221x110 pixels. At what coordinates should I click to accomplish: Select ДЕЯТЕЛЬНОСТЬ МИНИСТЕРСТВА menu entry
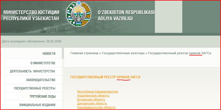[32, 71]
